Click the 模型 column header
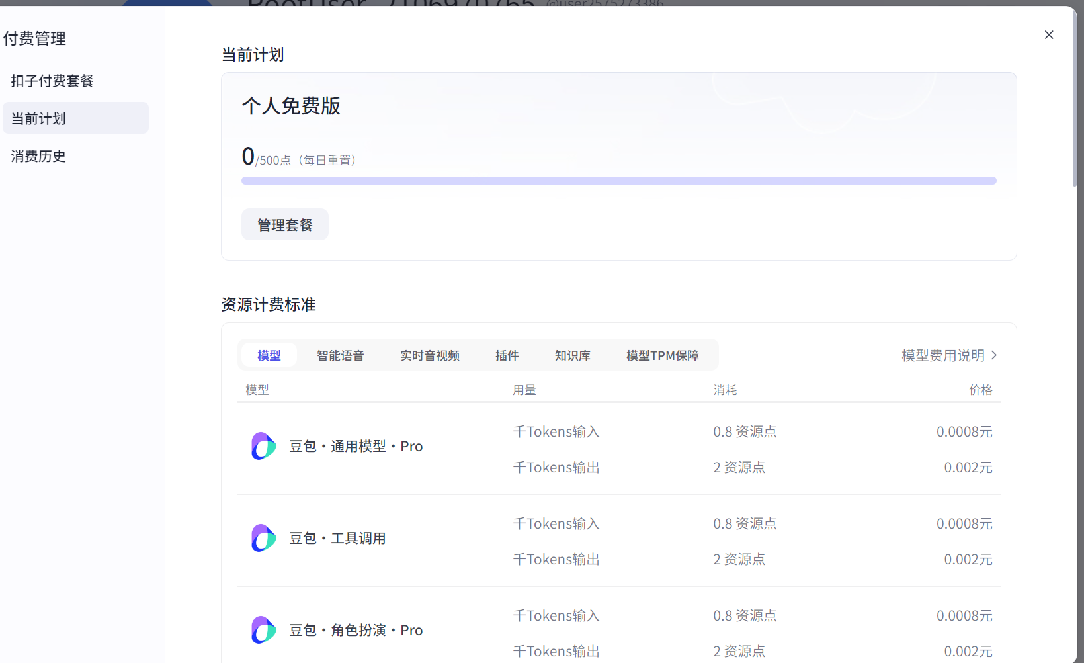Image resolution: width=1084 pixels, height=663 pixels. [x=257, y=390]
